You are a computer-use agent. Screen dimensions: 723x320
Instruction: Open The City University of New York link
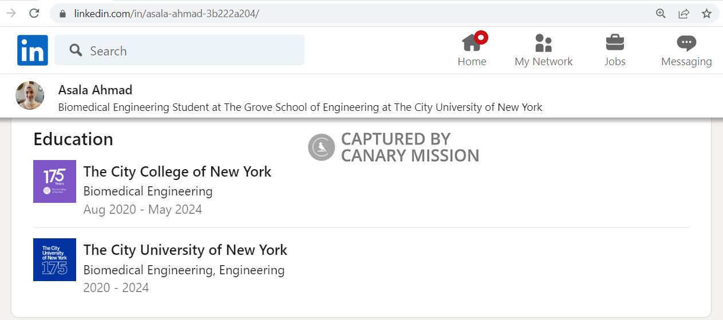(x=185, y=250)
